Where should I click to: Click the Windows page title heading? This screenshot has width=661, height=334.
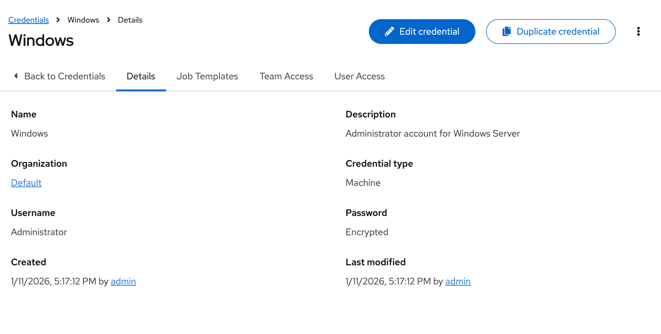point(41,40)
